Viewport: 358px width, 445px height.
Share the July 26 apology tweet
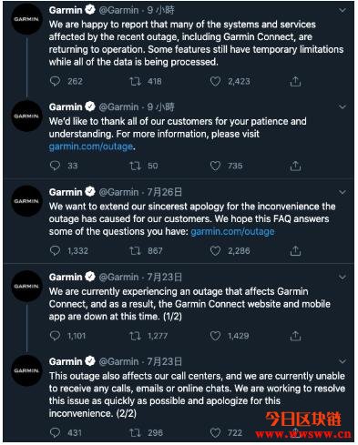point(295,251)
